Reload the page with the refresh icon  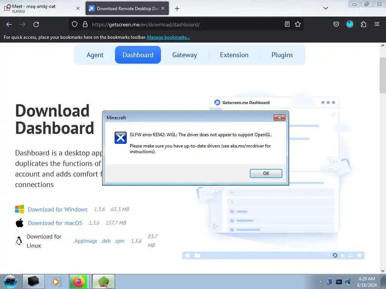[36, 24]
